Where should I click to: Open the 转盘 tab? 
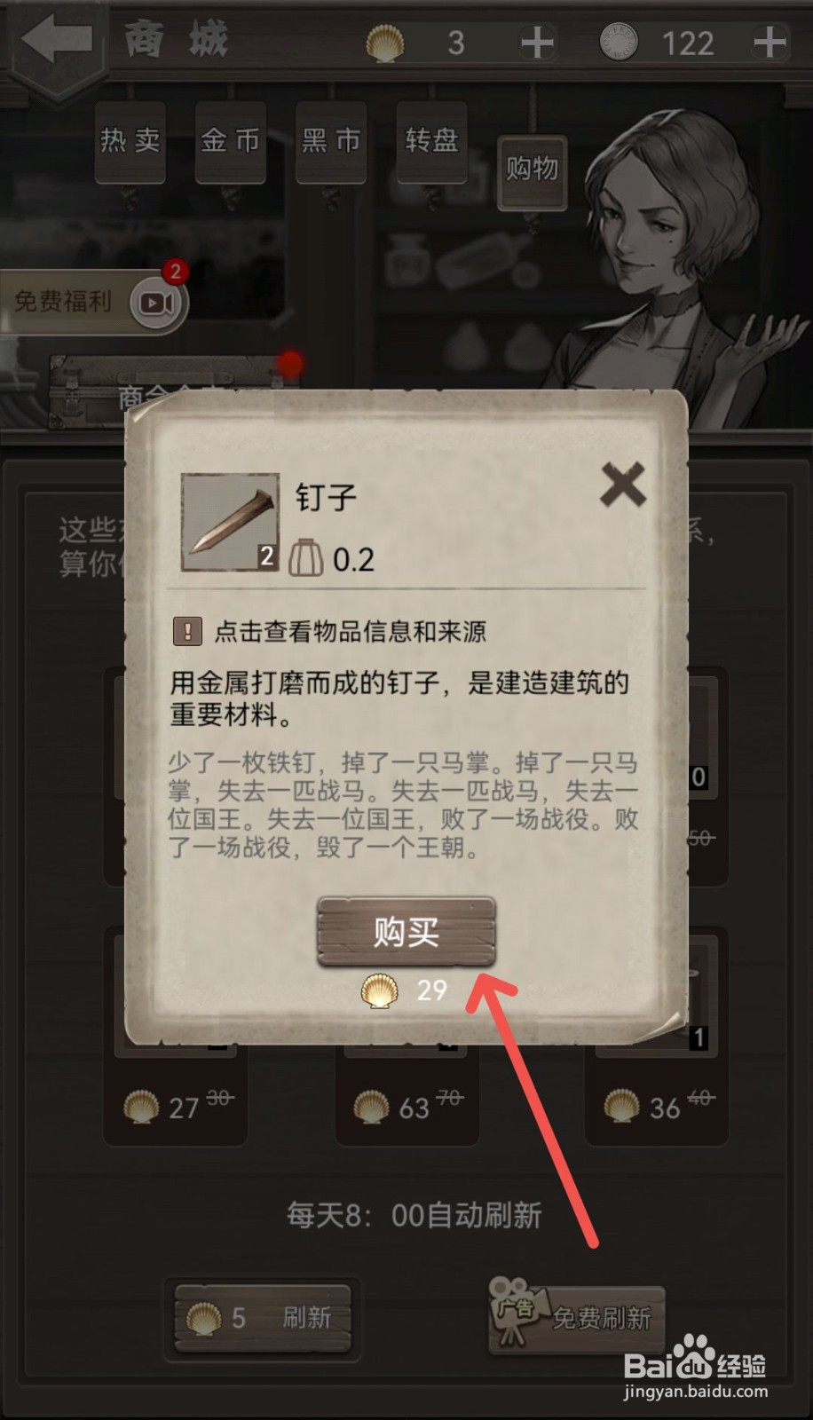[x=431, y=141]
